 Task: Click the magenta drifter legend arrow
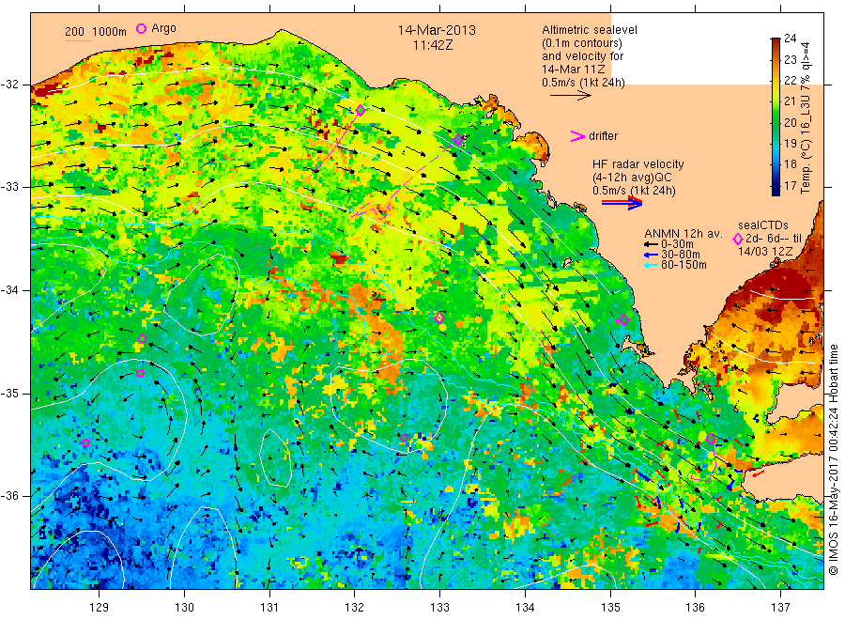577,136
